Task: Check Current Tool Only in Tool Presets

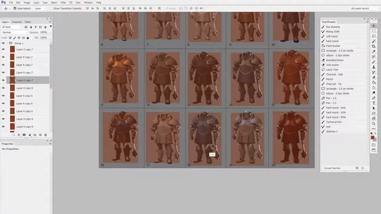Action: [323, 168]
